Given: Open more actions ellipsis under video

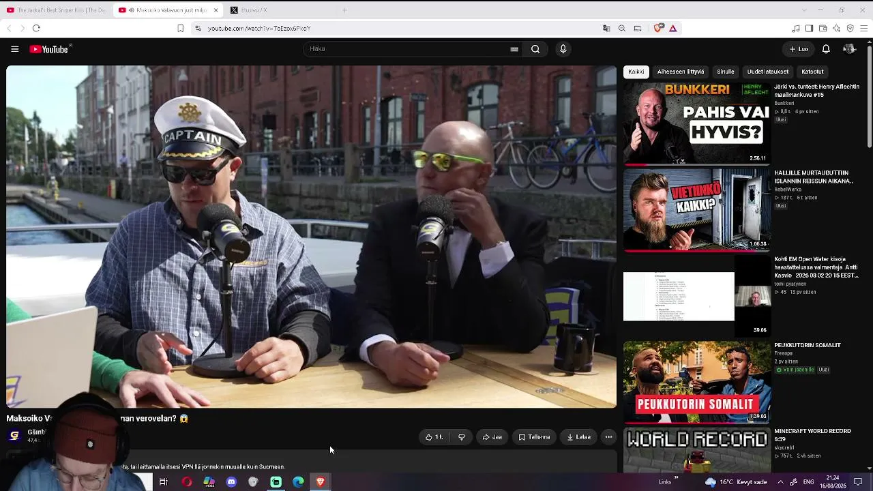Looking at the screenshot, I should pyautogui.click(x=608, y=437).
